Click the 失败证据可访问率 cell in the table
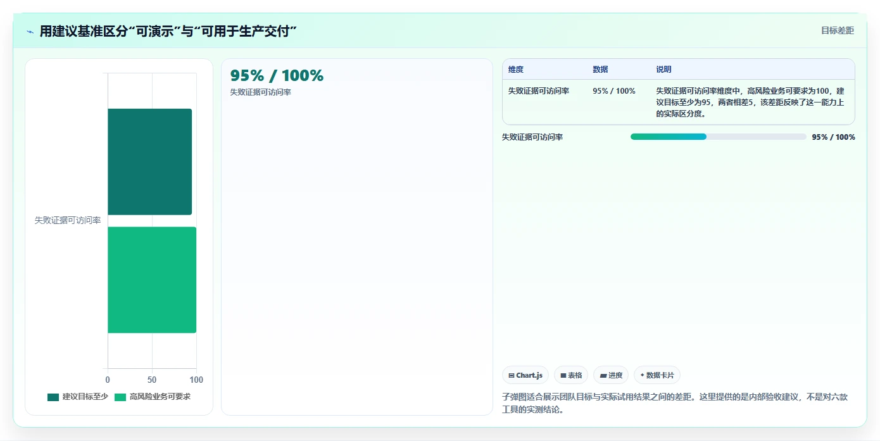 pyautogui.click(x=539, y=91)
